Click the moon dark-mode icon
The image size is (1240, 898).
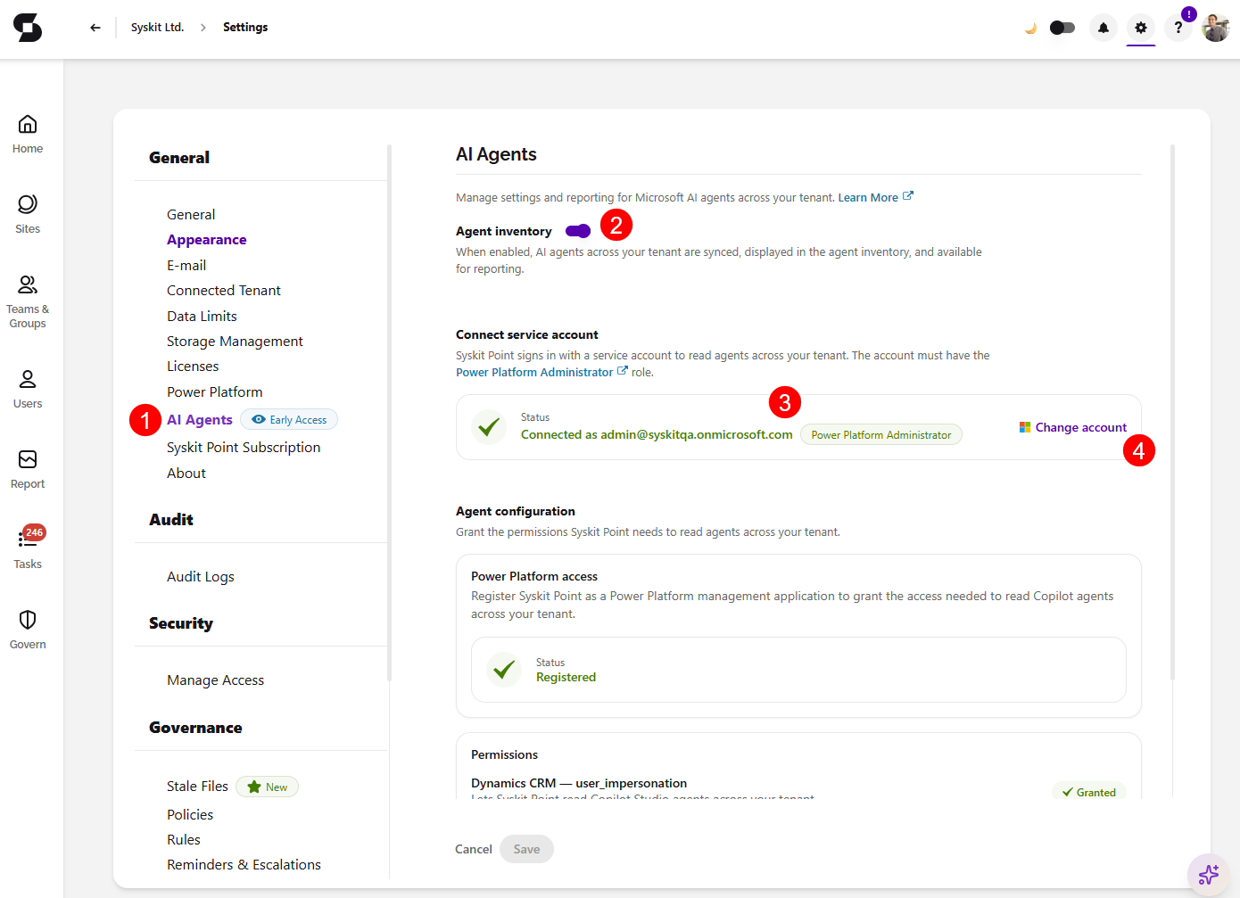click(1030, 29)
